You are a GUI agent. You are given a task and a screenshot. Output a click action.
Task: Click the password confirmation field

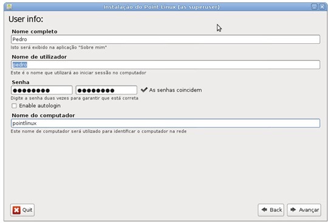(x=106, y=90)
